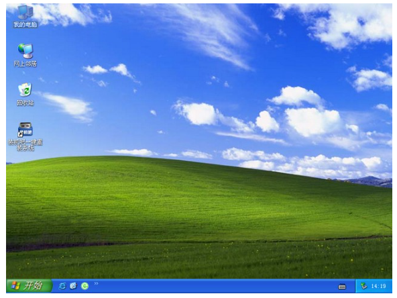Click the 装机吧一键重装系统 text label
397x298 pixels.
point(25,145)
